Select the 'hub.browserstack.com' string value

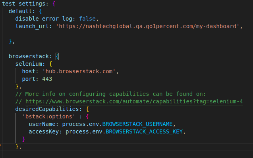pos(79,71)
